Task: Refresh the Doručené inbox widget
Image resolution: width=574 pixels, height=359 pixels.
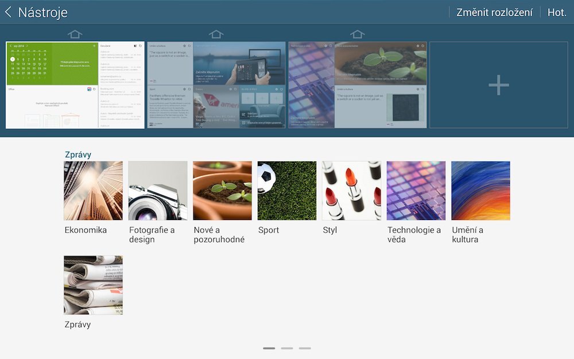Action: [x=140, y=45]
